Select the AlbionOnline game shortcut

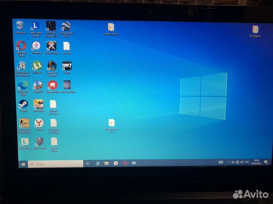pos(52,48)
